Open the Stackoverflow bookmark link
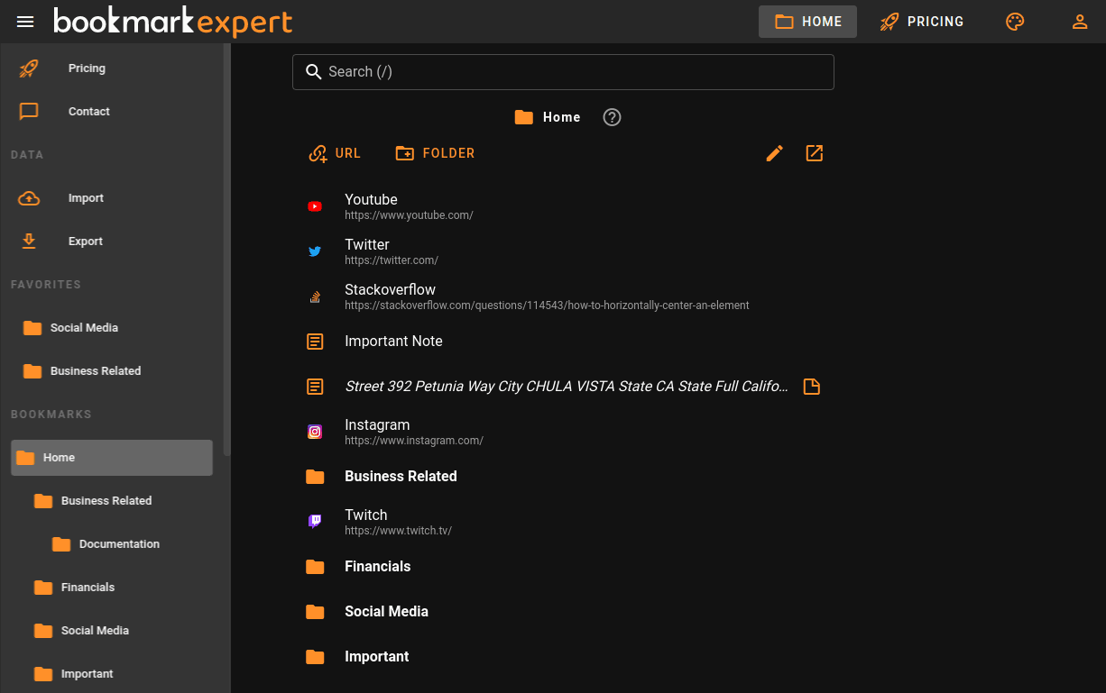This screenshot has width=1106, height=693. pyautogui.click(x=390, y=290)
